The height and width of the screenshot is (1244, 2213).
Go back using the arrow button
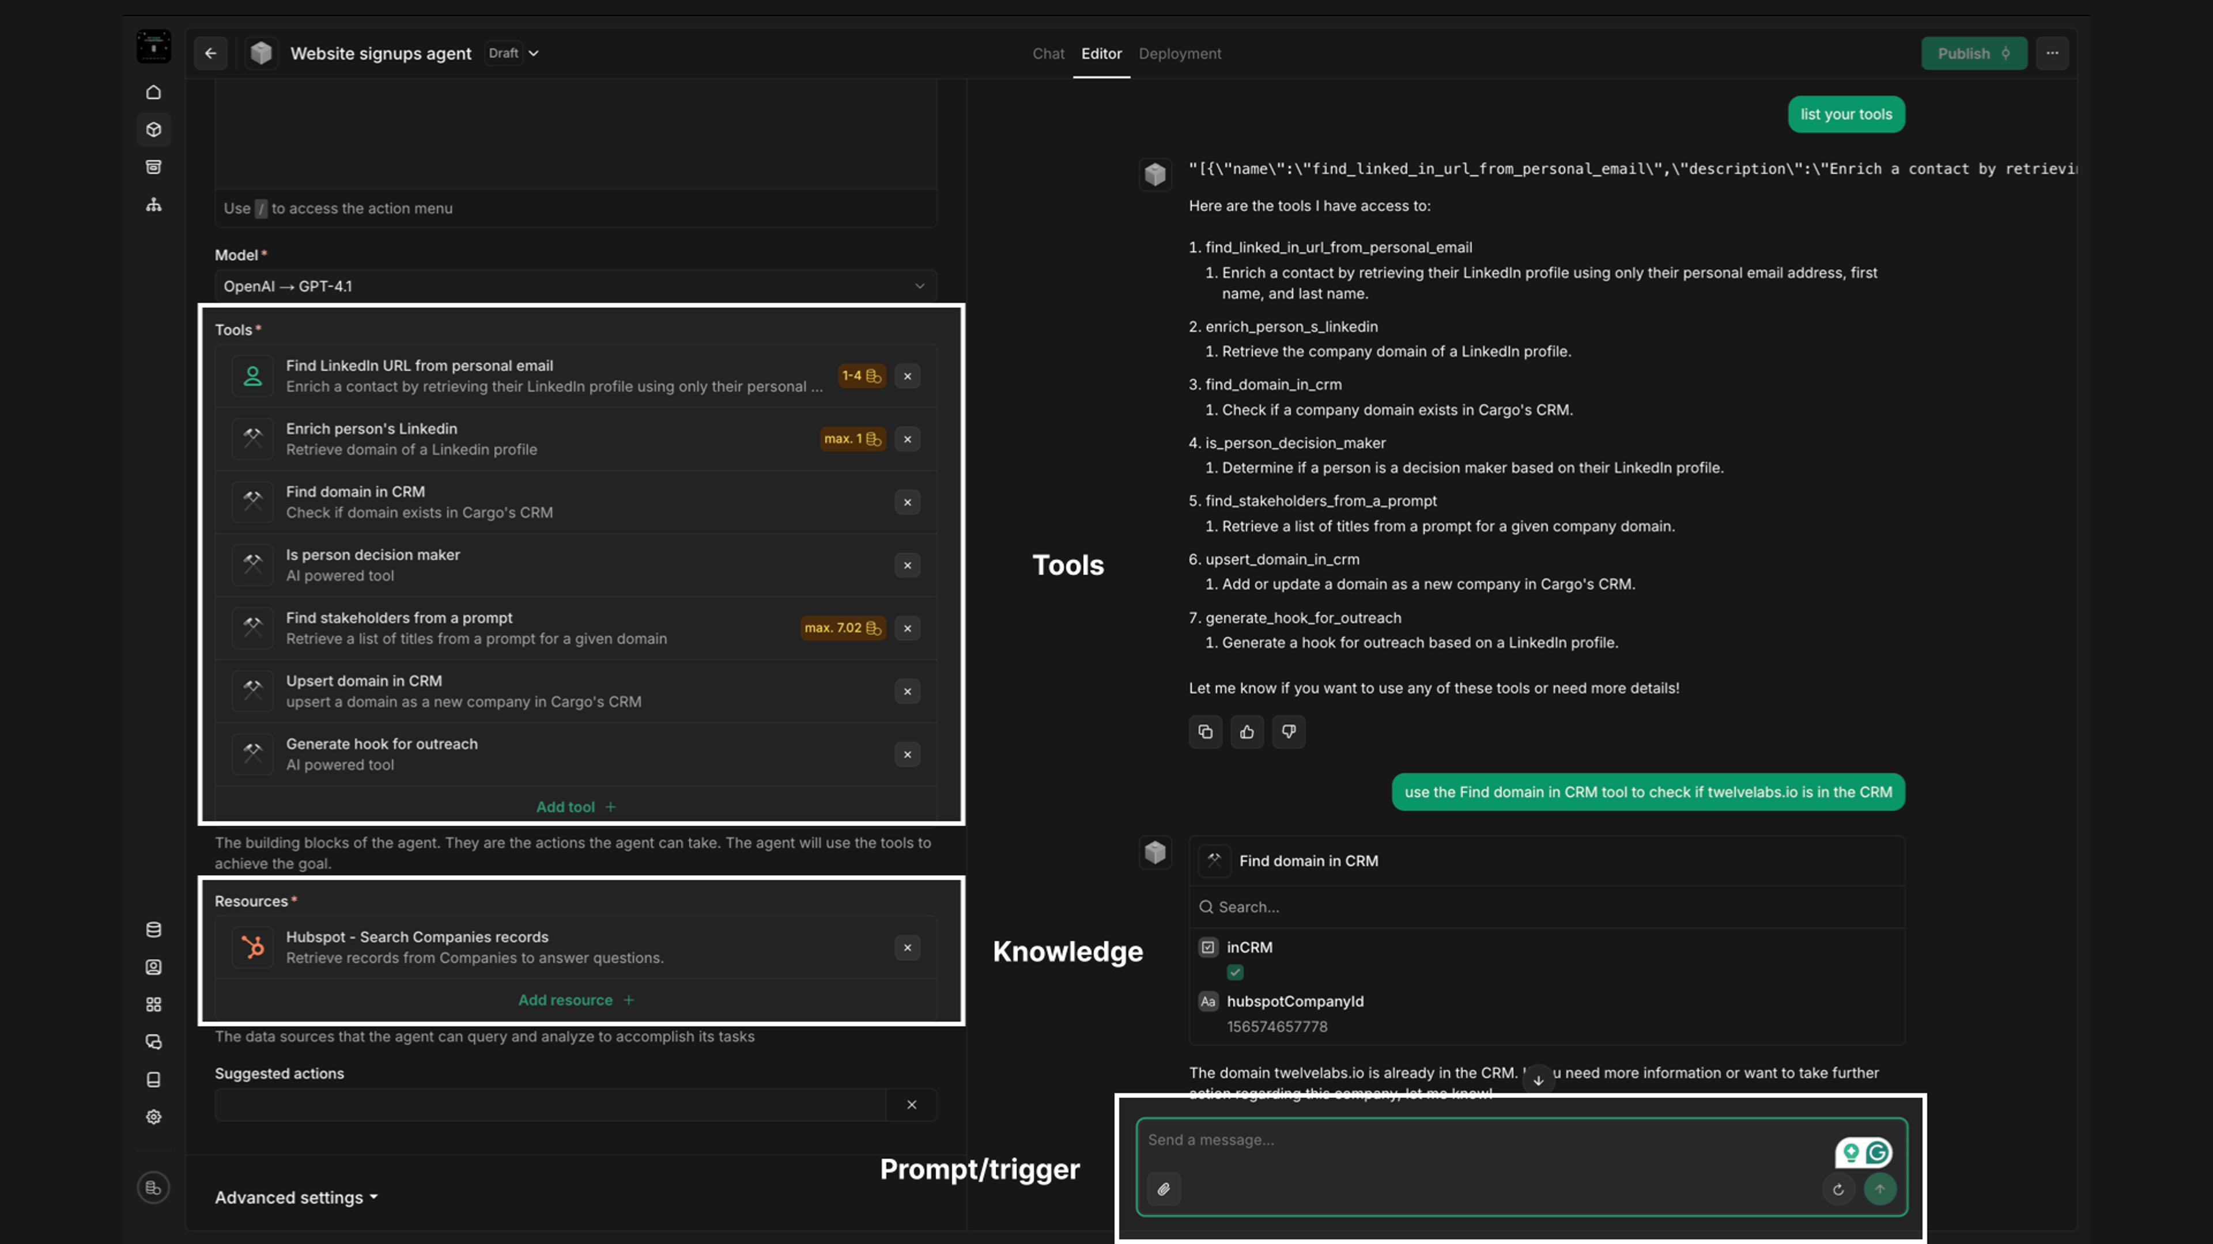(x=210, y=53)
